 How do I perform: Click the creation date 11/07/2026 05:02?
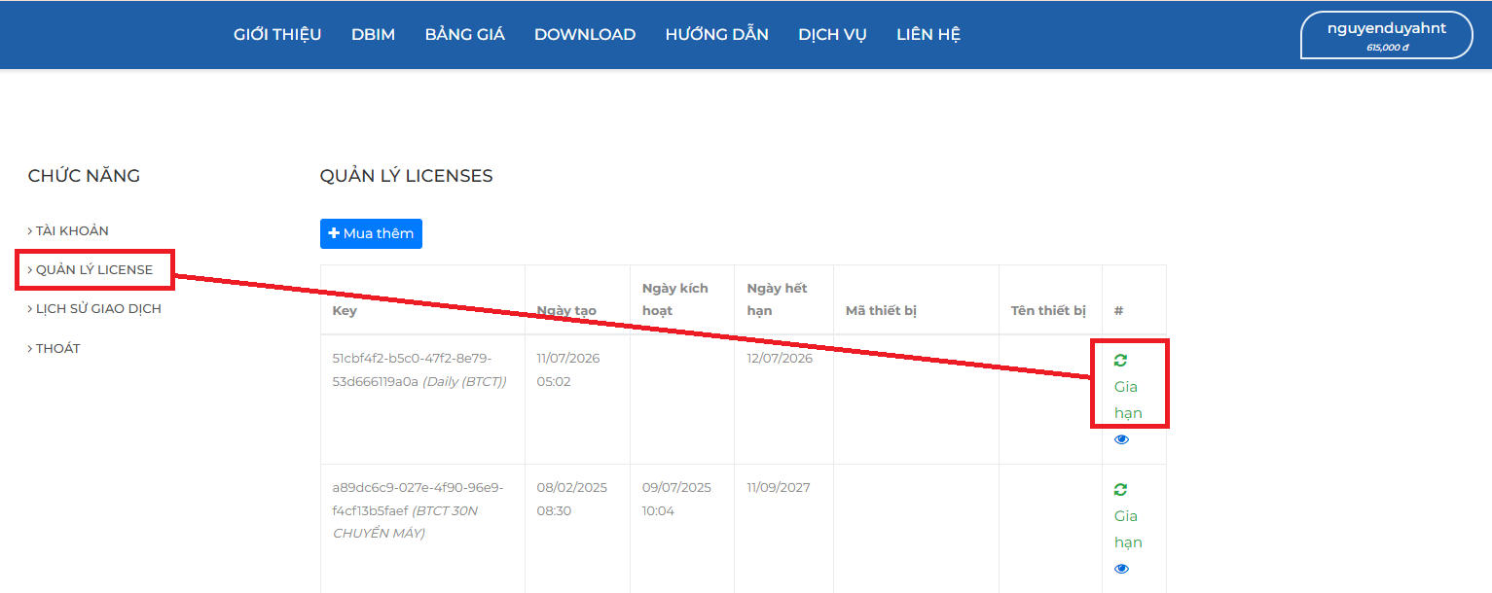[568, 369]
